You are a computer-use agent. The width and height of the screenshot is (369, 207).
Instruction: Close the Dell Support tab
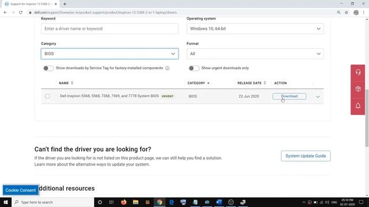[56, 4]
